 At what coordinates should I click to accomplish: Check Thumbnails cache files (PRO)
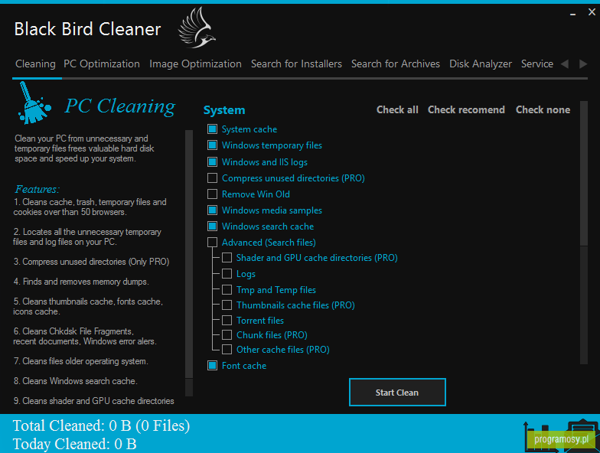[x=227, y=305]
